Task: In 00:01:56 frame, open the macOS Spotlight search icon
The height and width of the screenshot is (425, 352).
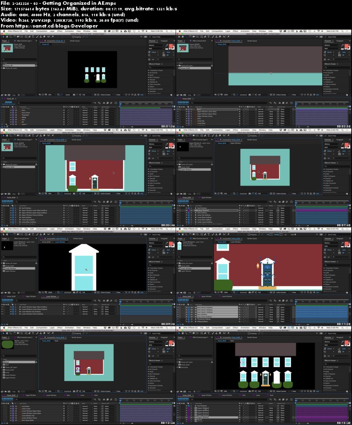Action: (x=167, y=31)
